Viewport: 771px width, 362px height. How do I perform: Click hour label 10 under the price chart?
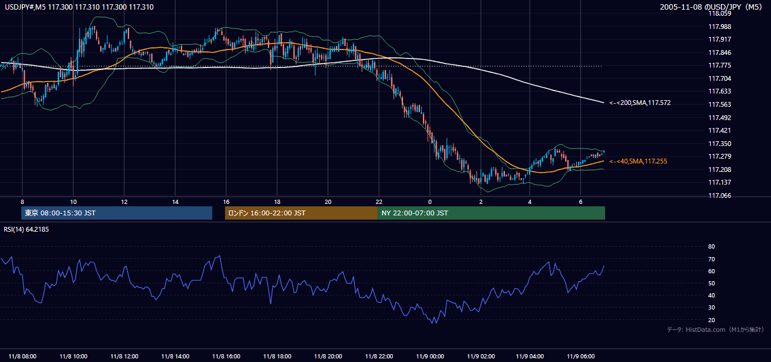point(73,202)
